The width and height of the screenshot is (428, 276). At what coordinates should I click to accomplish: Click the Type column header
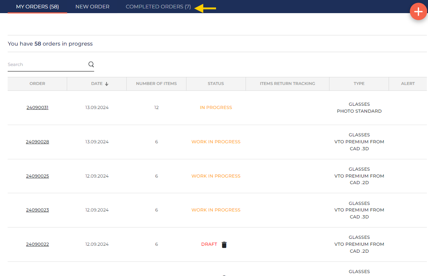coord(359,83)
